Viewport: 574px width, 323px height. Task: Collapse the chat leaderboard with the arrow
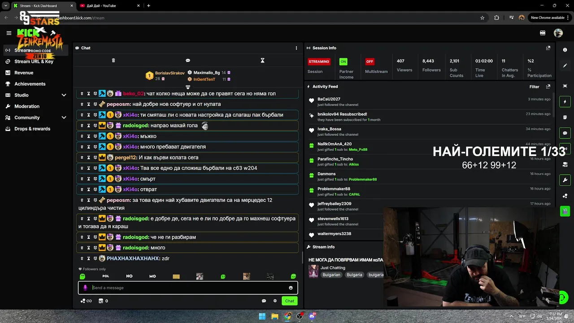pos(188,87)
